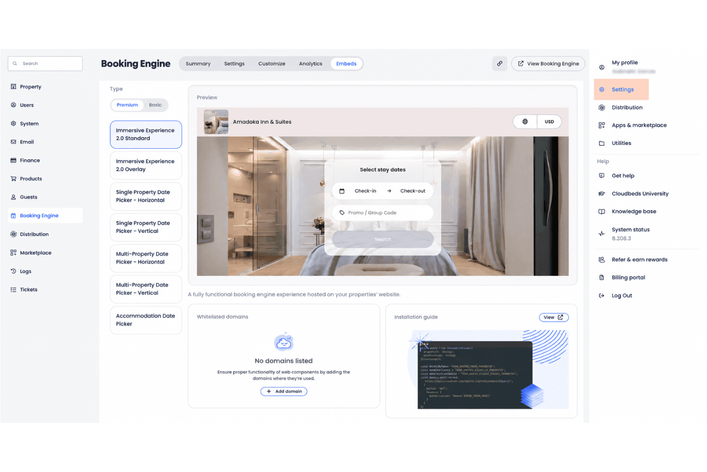Click the Products cart icon

pyautogui.click(x=13, y=178)
